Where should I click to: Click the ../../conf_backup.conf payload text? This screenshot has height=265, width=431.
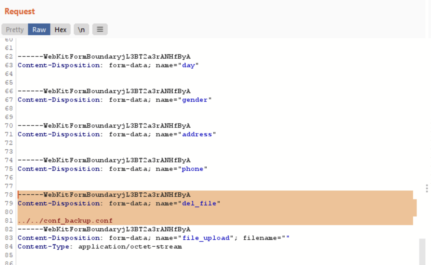pos(65,221)
